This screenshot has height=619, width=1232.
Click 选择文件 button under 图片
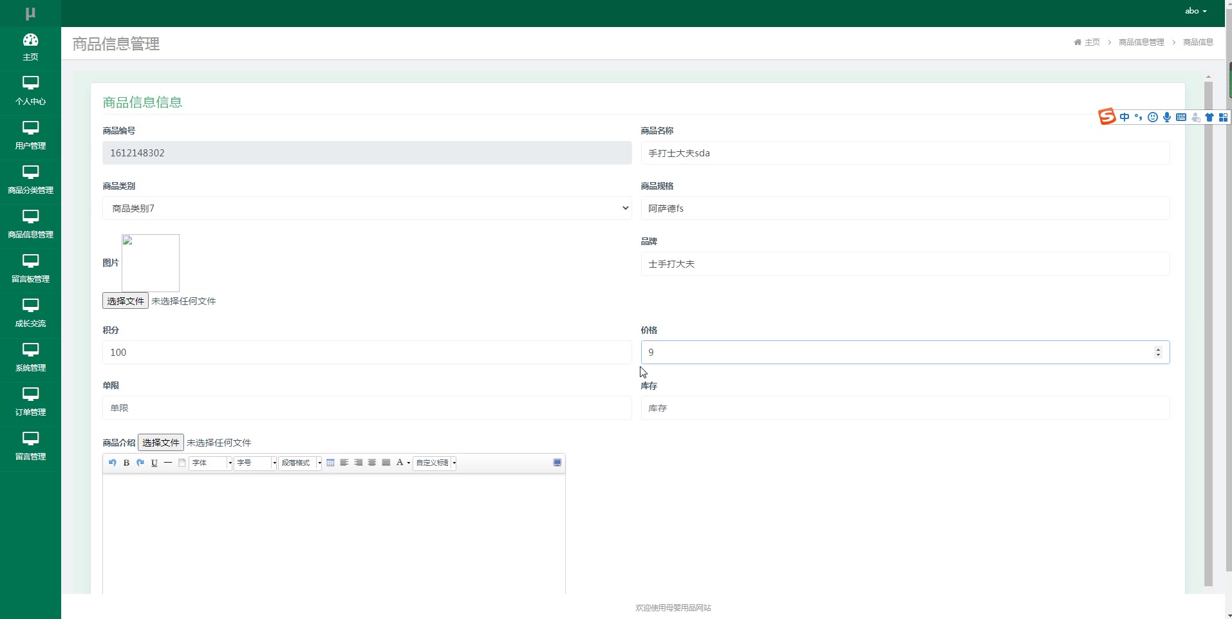point(126,301)
